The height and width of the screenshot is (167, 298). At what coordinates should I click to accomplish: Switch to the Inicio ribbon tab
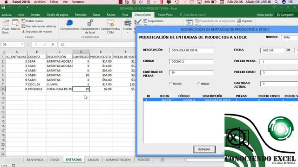click(x=21, y=15)
